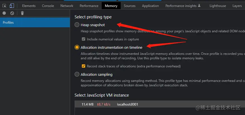Switch to the Performance tab
Image resolution: width=245 pixels, height=115 pixels.
89,6
